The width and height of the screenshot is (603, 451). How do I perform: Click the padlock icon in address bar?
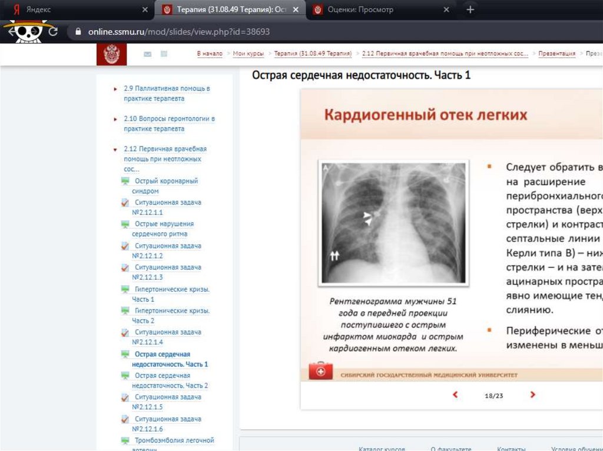[x=77, y=32]
